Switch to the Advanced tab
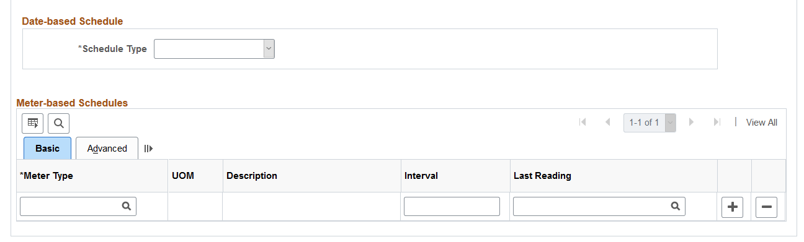804x242 pixels. click(x=107, y=149)
